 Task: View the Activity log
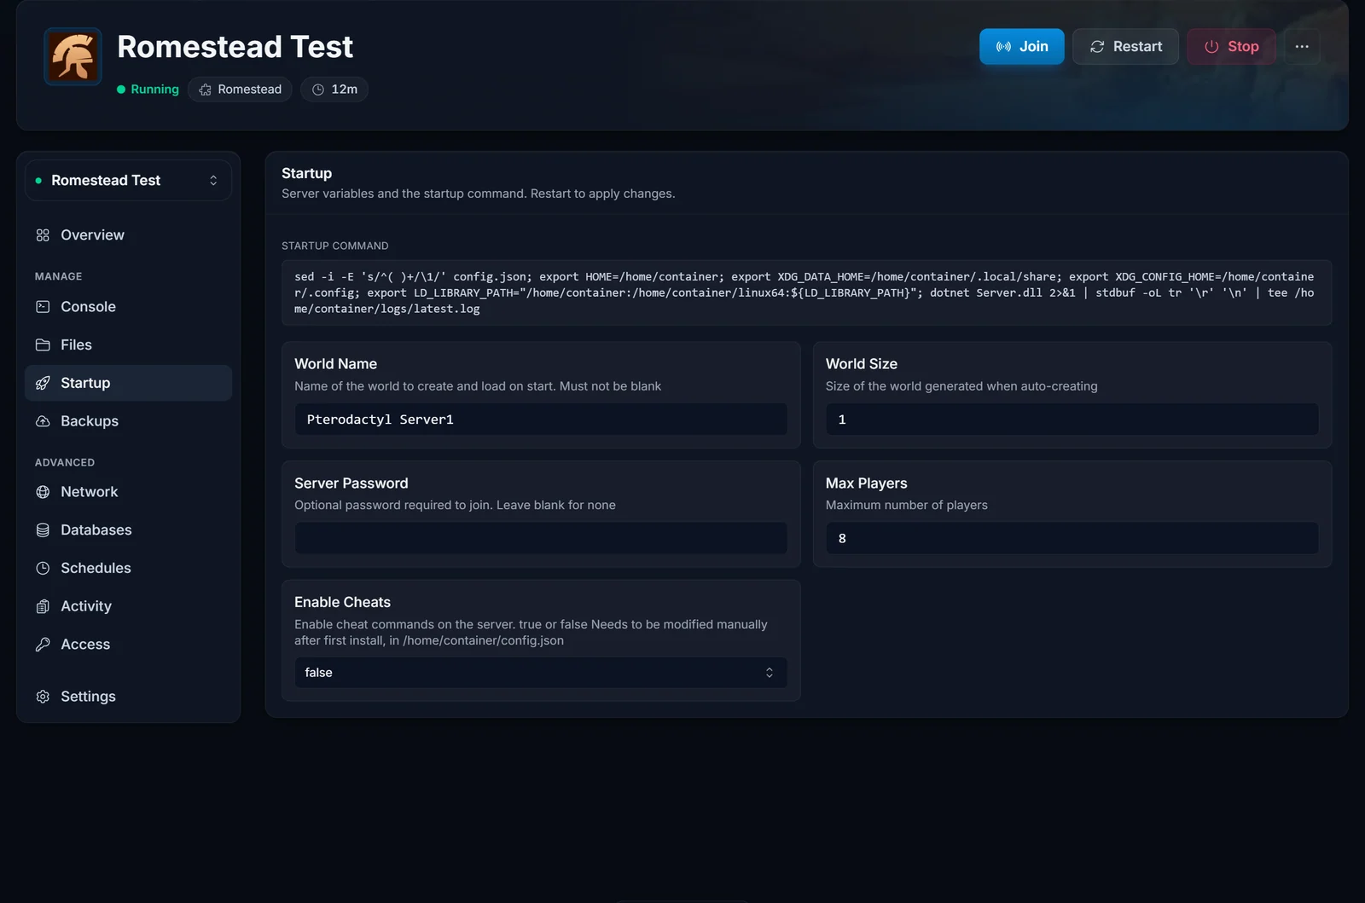(x=128, y=606)
